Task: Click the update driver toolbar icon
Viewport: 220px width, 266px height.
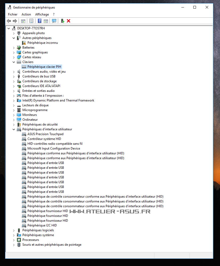Action: [x=62, y=21]
